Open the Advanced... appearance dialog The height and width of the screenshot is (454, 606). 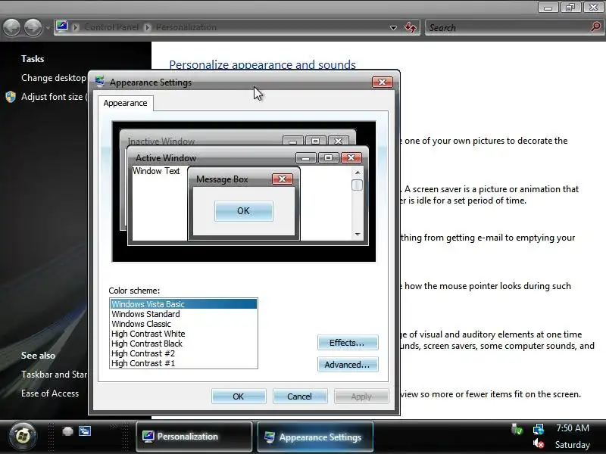[348, 365]
